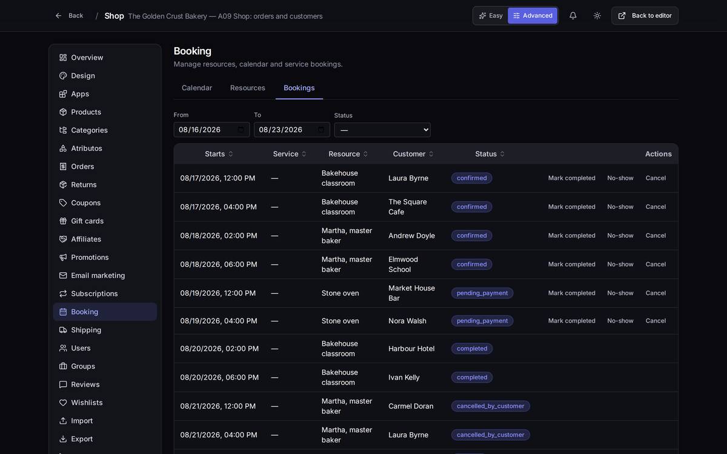Select the Subscriptions refresh icon
Screen dimensions: 727x454
[63, 294]
